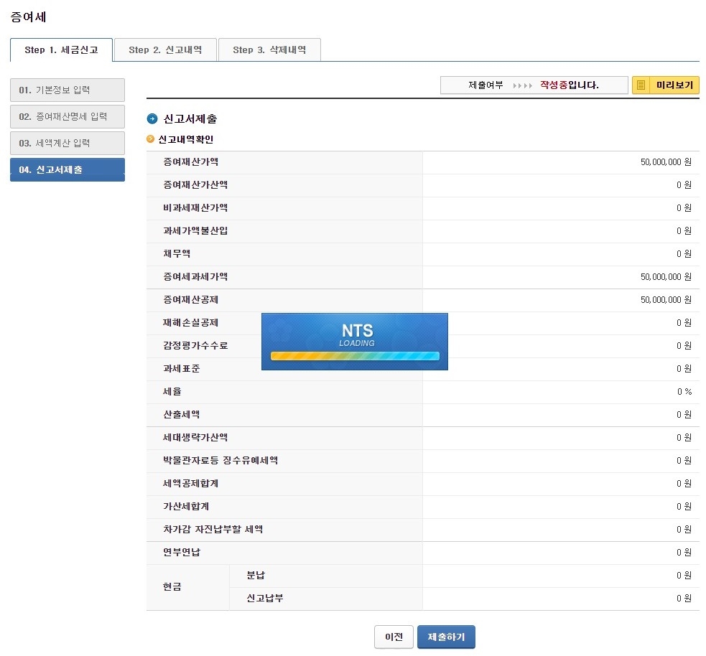Click the 연부연납 row label
Viewport: 706px width, 656px height.
[181, 552]
